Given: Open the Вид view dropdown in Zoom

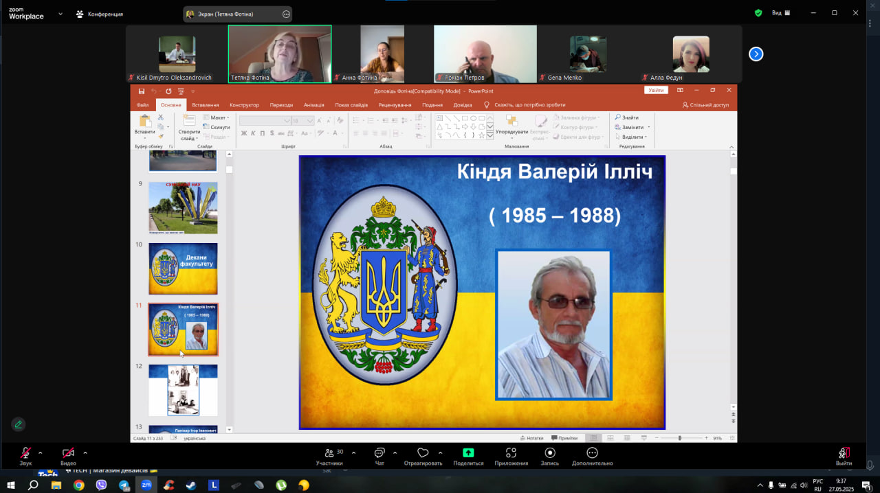Looking at the screenshot, I should pos(781,12).
